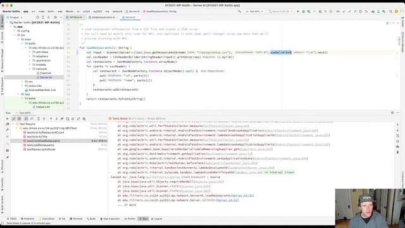Viewport: 405px width, 228px height.
Task: Toggle Show Ignored tests button
Action: [19, 118]
